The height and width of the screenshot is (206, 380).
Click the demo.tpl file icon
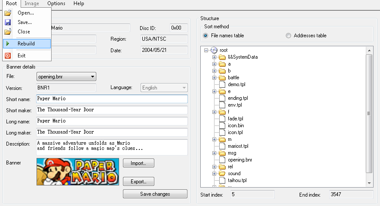point(222,84)
